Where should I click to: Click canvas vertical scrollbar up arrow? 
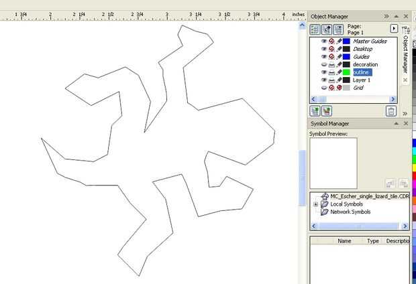point(302,25)
